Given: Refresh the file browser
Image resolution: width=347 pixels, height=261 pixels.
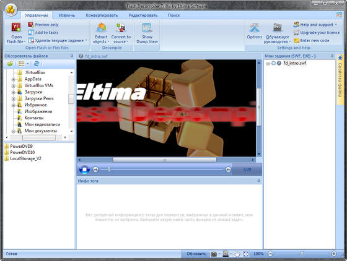Looking at the screenshot, I should click(x=37, y=64).
